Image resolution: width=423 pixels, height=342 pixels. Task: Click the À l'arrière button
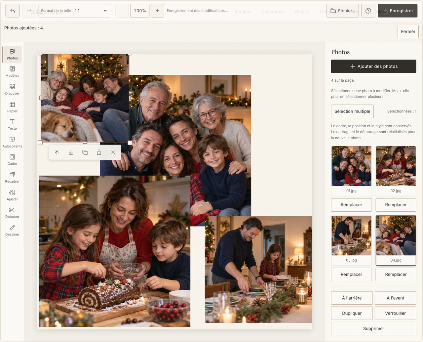point(352,298)
